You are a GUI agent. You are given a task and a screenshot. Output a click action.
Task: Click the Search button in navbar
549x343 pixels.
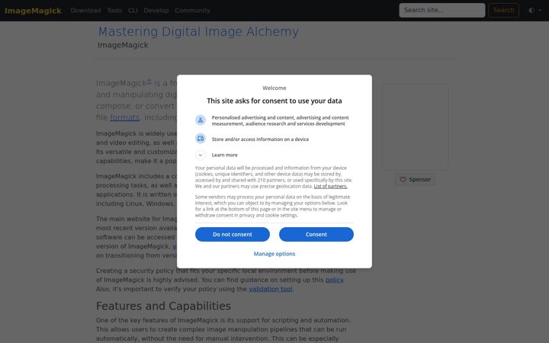pyautogui.click(x=503, y=10)
